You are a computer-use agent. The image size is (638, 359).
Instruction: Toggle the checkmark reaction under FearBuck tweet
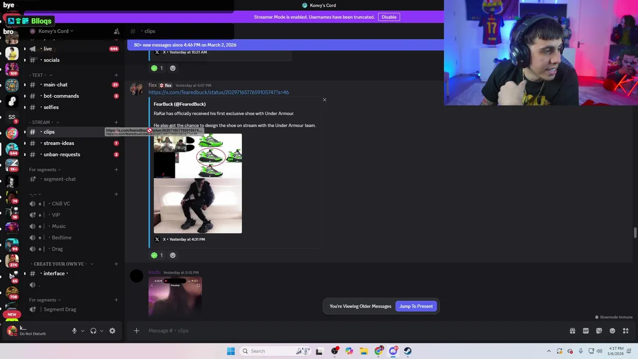(x=157, y=255)
